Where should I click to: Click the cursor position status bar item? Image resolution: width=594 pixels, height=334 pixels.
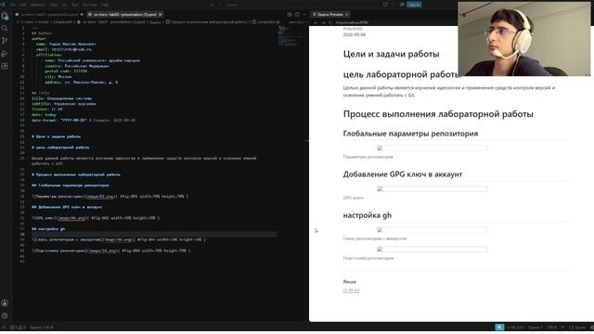tap(515, 328)
